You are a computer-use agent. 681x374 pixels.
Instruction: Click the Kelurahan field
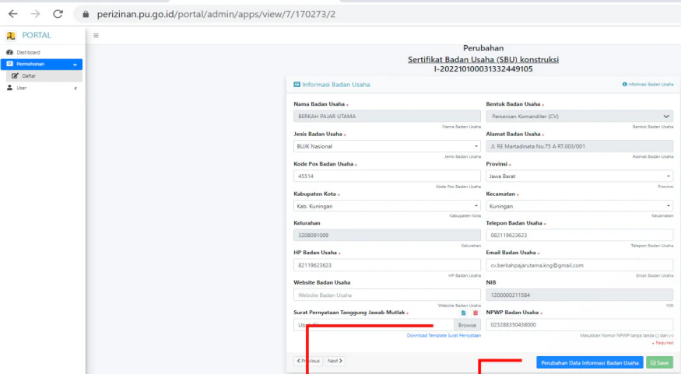click(x=387, y=235)
